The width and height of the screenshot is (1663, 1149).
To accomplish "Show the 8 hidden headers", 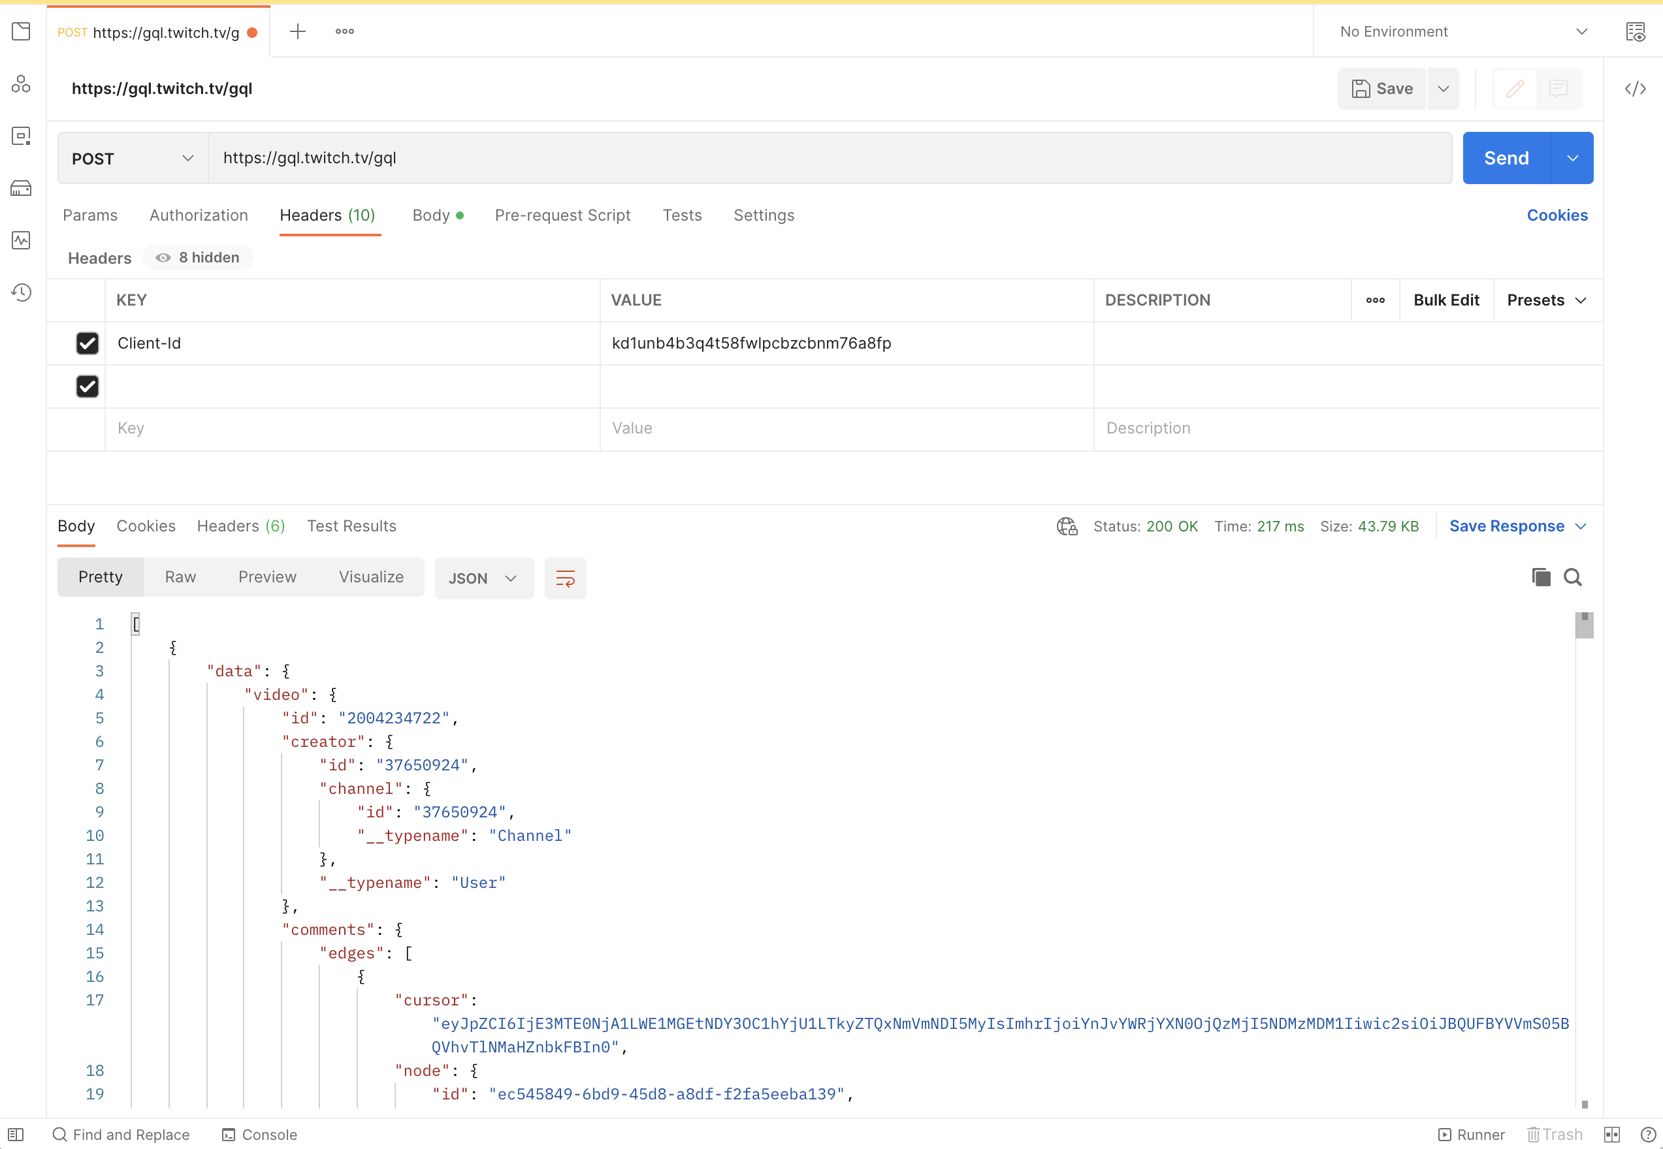I will [x=198, y=258].
